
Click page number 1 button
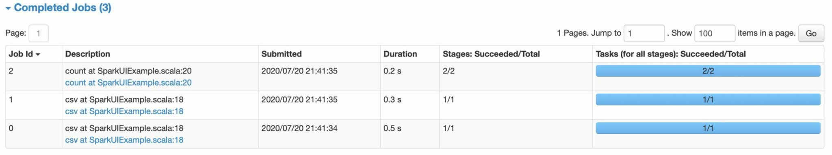38,33
